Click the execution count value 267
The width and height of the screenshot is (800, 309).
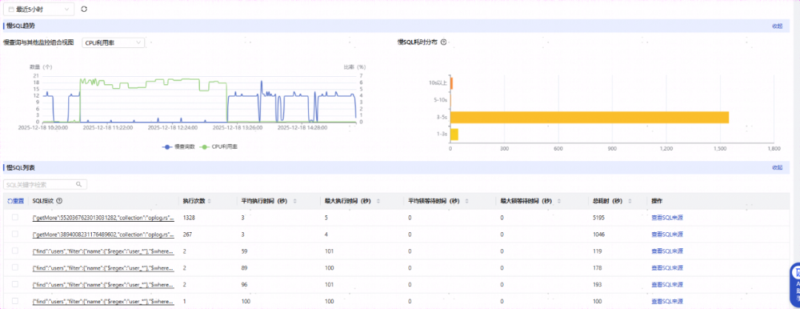[x=187, y=234]
